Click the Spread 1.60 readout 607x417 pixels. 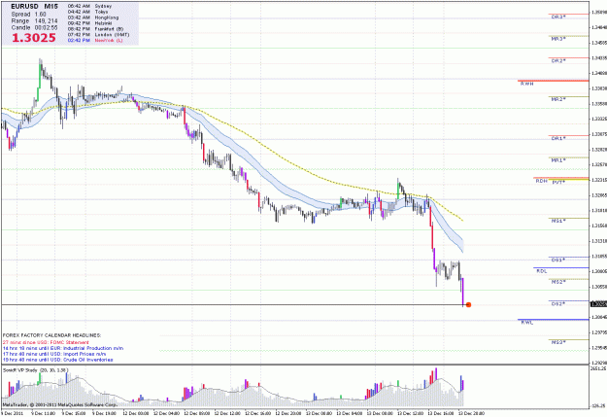[x=28, y=14]
